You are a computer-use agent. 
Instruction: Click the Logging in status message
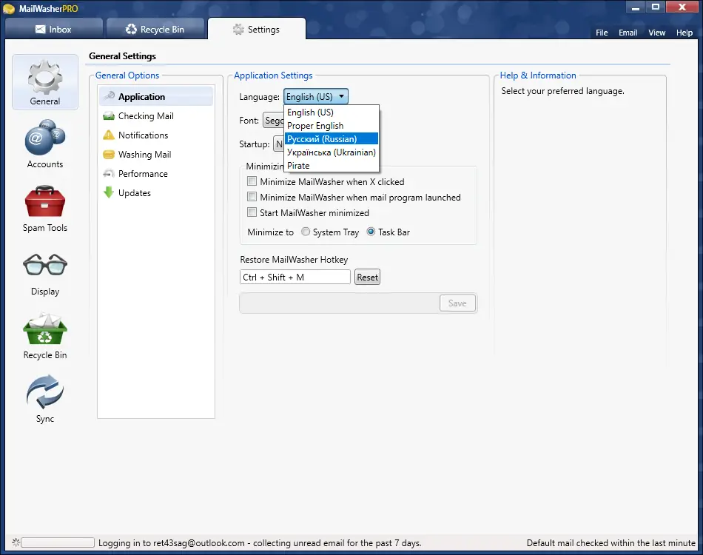pyautogui.click(x=260, y=543)
